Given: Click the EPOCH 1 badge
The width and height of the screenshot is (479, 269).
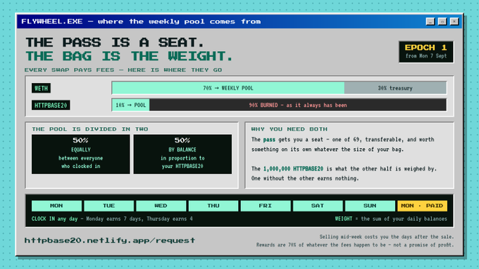Looking at the screenshot, I should click(426, 51).
